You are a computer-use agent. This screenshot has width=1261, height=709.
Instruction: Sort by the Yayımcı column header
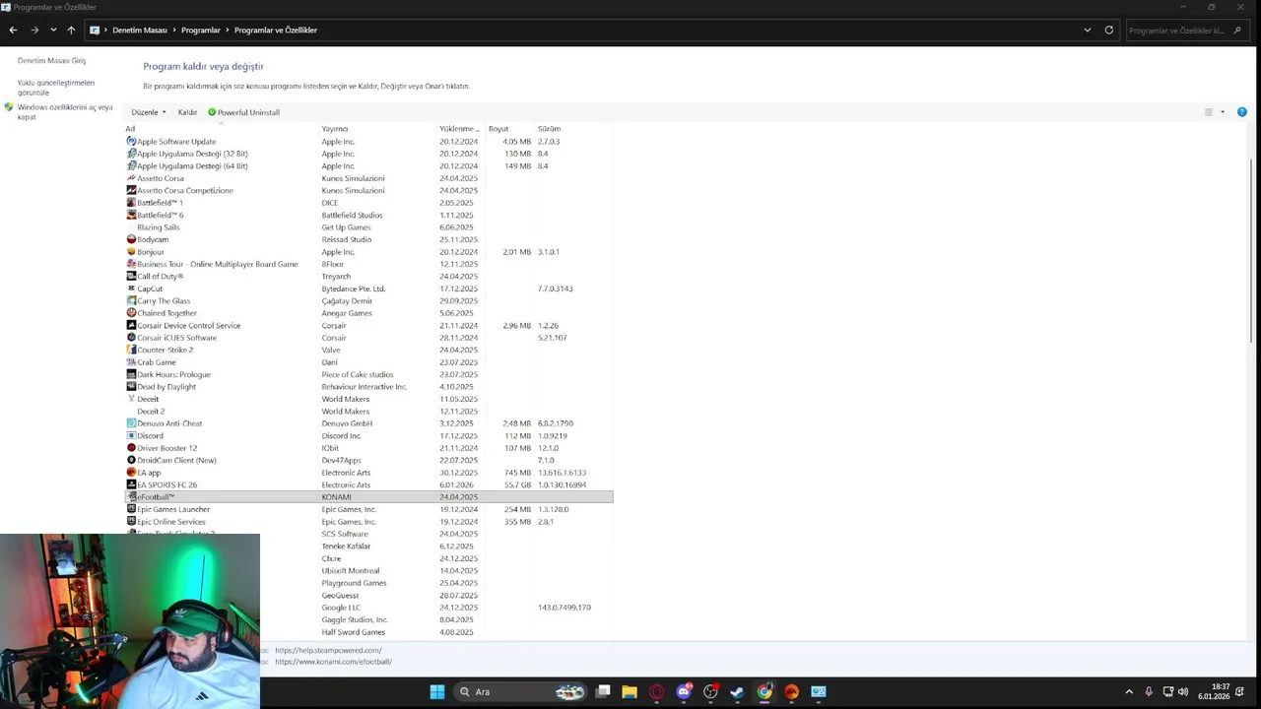(379, 129)
